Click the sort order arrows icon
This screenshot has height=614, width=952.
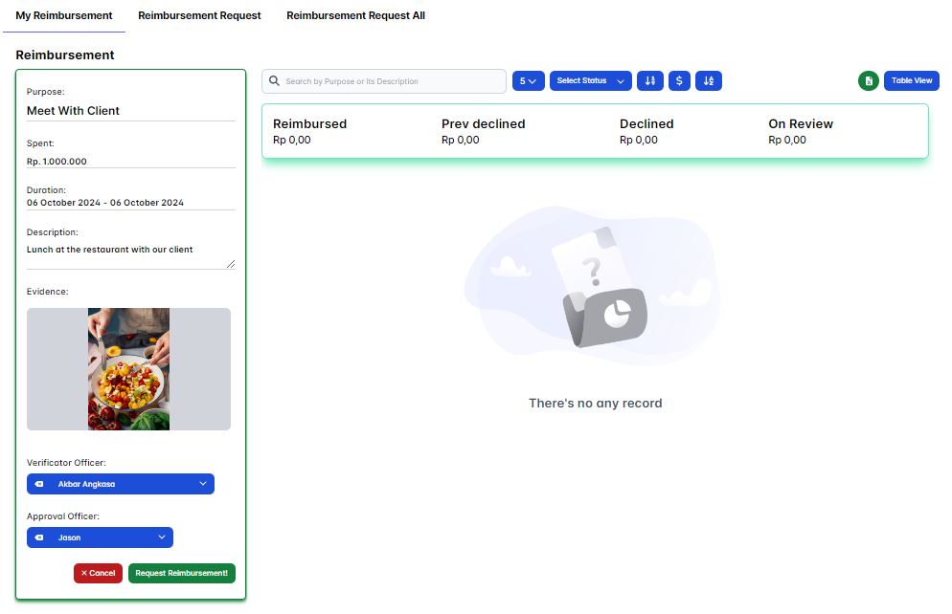tap(649, 81)
